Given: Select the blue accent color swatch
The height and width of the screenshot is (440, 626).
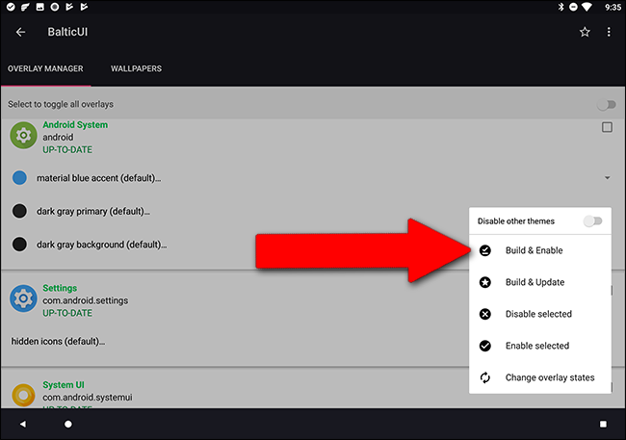Looking at the screenshot, I should pos(19,178).
